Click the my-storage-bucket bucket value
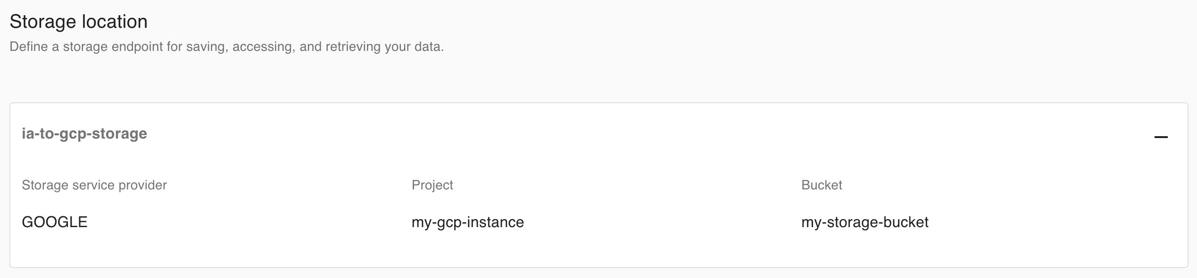Image resolution: width=1197 pixels, height=278 pixels. click(864, 222)
